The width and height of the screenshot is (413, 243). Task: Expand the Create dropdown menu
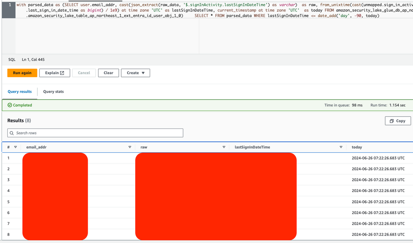pos(135,73)
